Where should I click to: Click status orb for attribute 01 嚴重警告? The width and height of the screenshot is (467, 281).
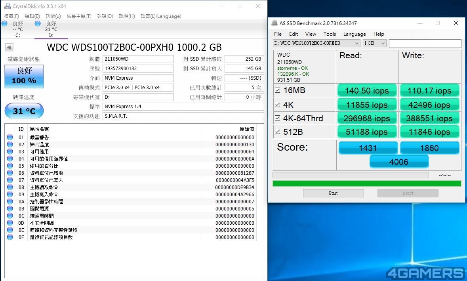pyautogui.click(x=10, y=138)
